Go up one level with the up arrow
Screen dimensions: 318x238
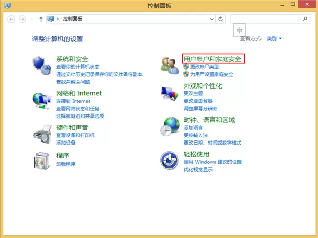click(41, 19)
